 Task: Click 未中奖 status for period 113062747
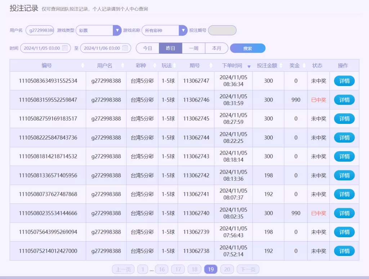(x=319, y=81)
